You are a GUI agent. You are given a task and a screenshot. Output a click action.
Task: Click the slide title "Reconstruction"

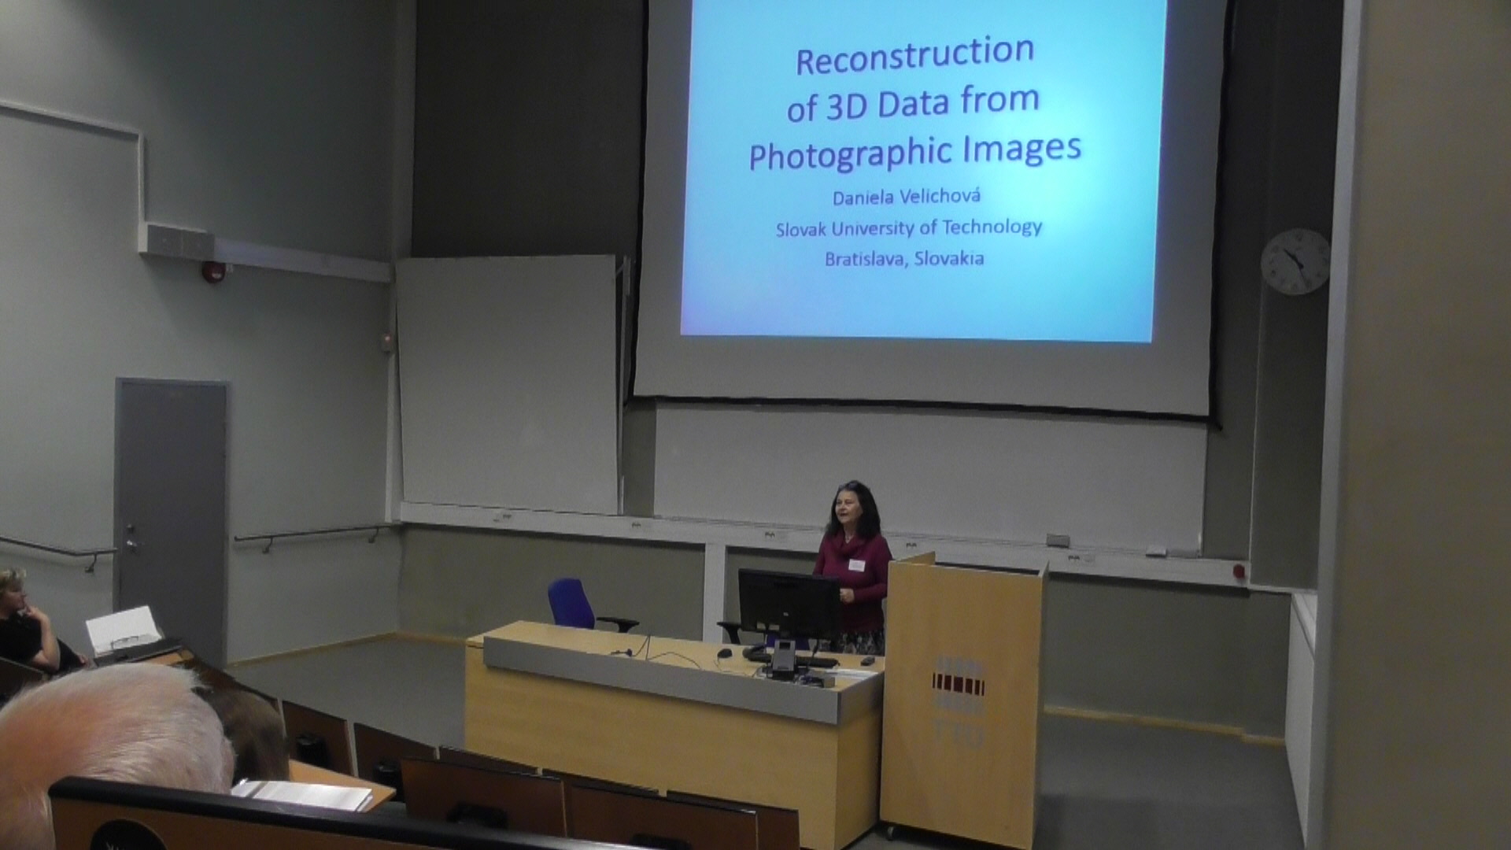(914, 55)
